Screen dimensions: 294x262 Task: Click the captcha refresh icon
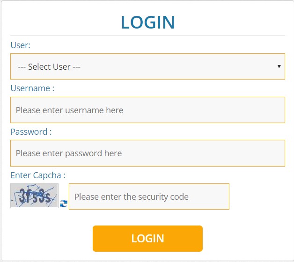(64, 203)
